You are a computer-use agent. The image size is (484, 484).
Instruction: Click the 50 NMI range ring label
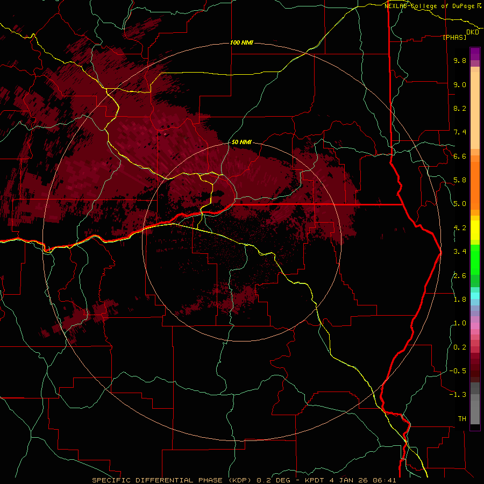(x=241, y=142)
